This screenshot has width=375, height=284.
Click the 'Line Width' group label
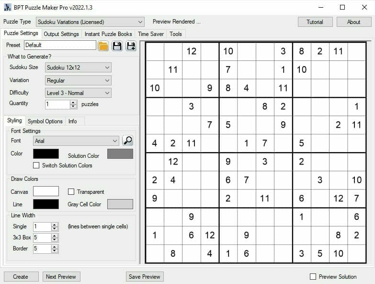[x=23, y=215]
